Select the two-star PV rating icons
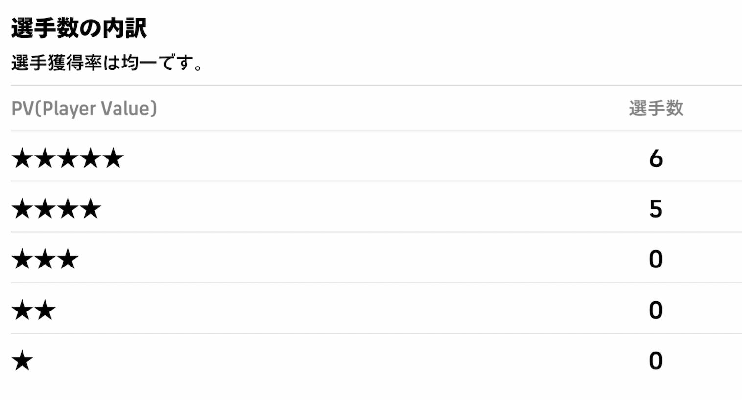 point(34,310)
